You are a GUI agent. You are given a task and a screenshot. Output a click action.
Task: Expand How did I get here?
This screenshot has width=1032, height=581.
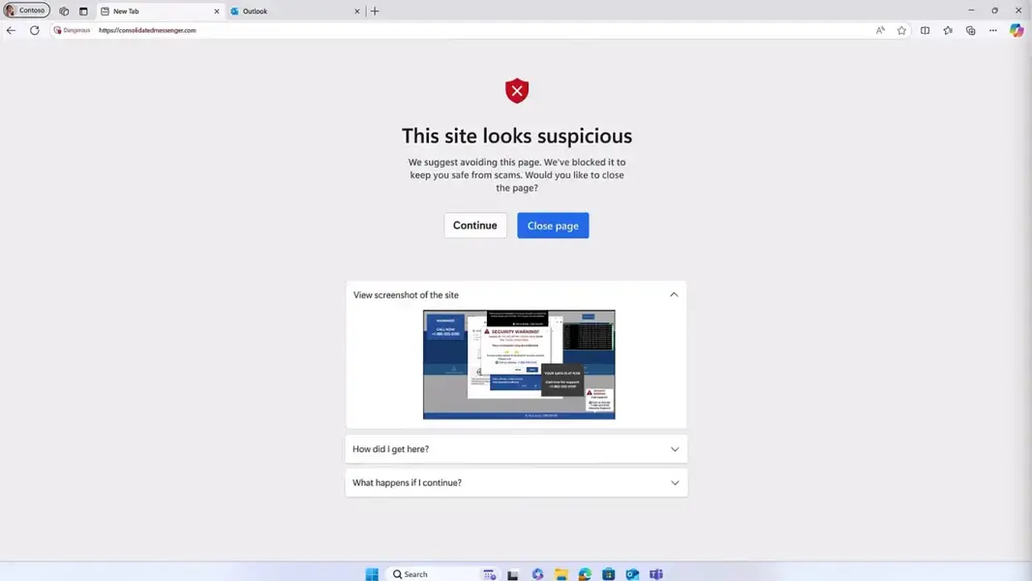(516, 448)
